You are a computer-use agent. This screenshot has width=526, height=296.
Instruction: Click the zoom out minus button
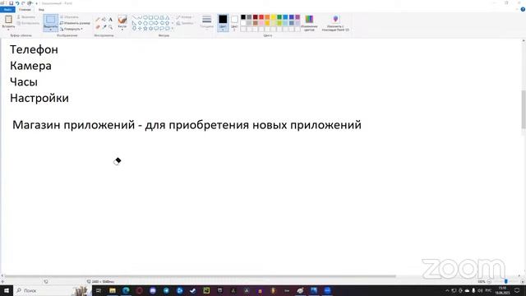[489, 281]
